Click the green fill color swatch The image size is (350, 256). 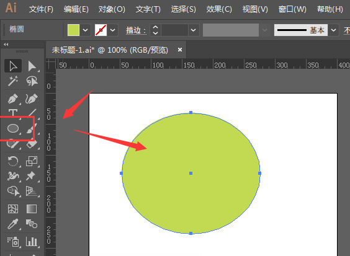[x=73, y=30]
